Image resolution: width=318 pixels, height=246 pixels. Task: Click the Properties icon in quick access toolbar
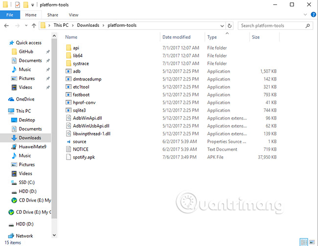(x=18, y=5)
